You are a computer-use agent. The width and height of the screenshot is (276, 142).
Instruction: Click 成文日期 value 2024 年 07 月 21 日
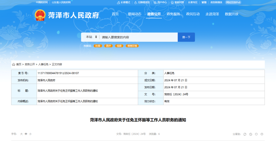pos(176,80)
